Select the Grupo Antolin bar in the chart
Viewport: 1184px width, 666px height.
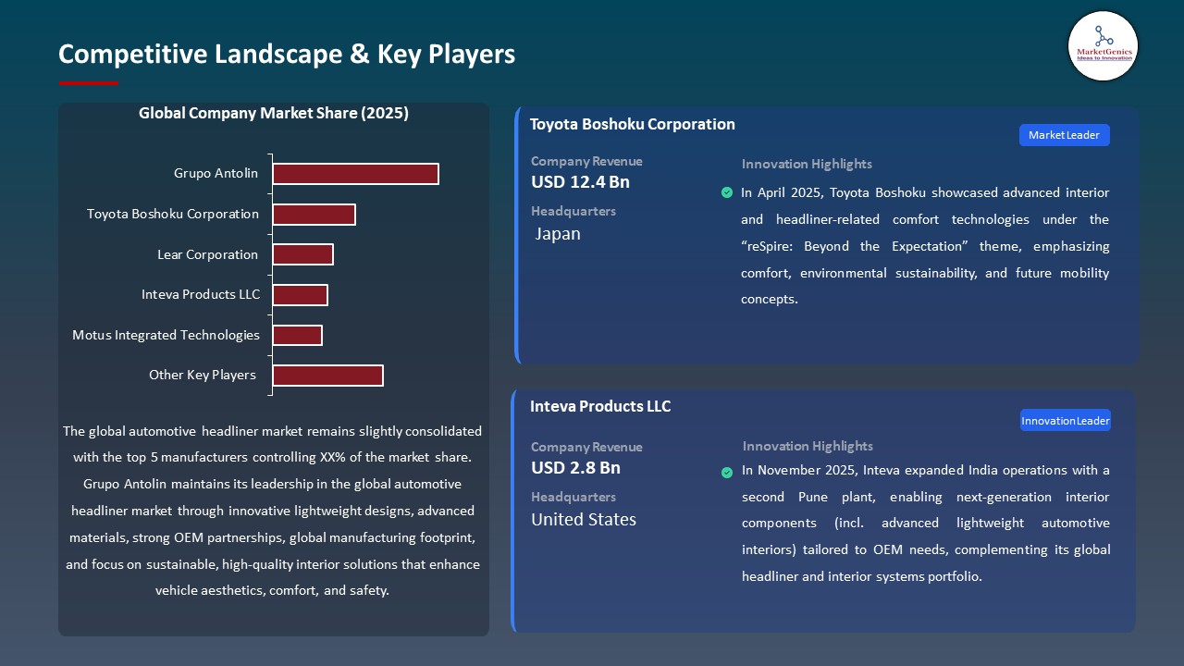pos(355,174)
